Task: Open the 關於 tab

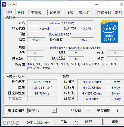Action: [119, 13]
